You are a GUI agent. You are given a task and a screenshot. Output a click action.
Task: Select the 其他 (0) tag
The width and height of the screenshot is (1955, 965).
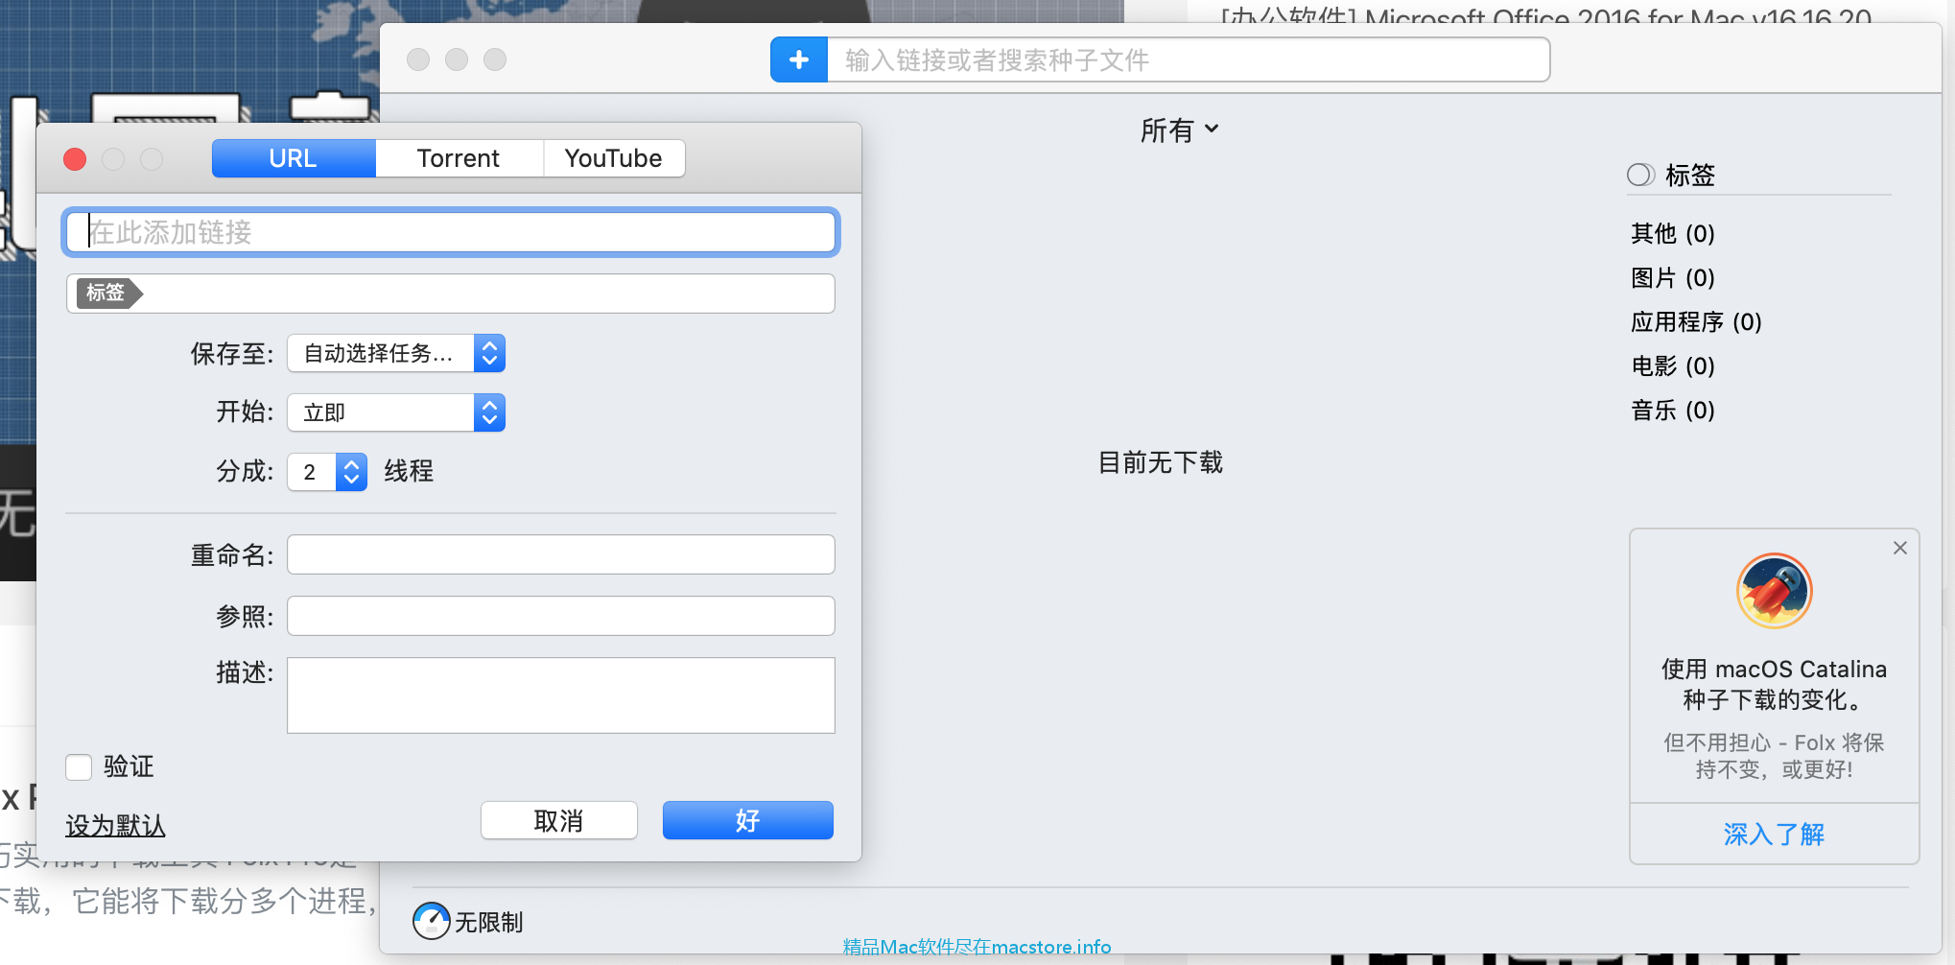click(x=1673, y=233)
